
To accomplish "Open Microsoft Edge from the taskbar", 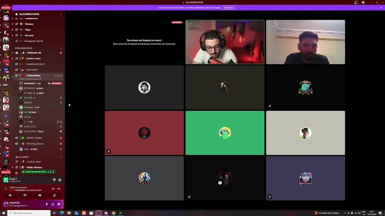I will [x=62, y=213].
